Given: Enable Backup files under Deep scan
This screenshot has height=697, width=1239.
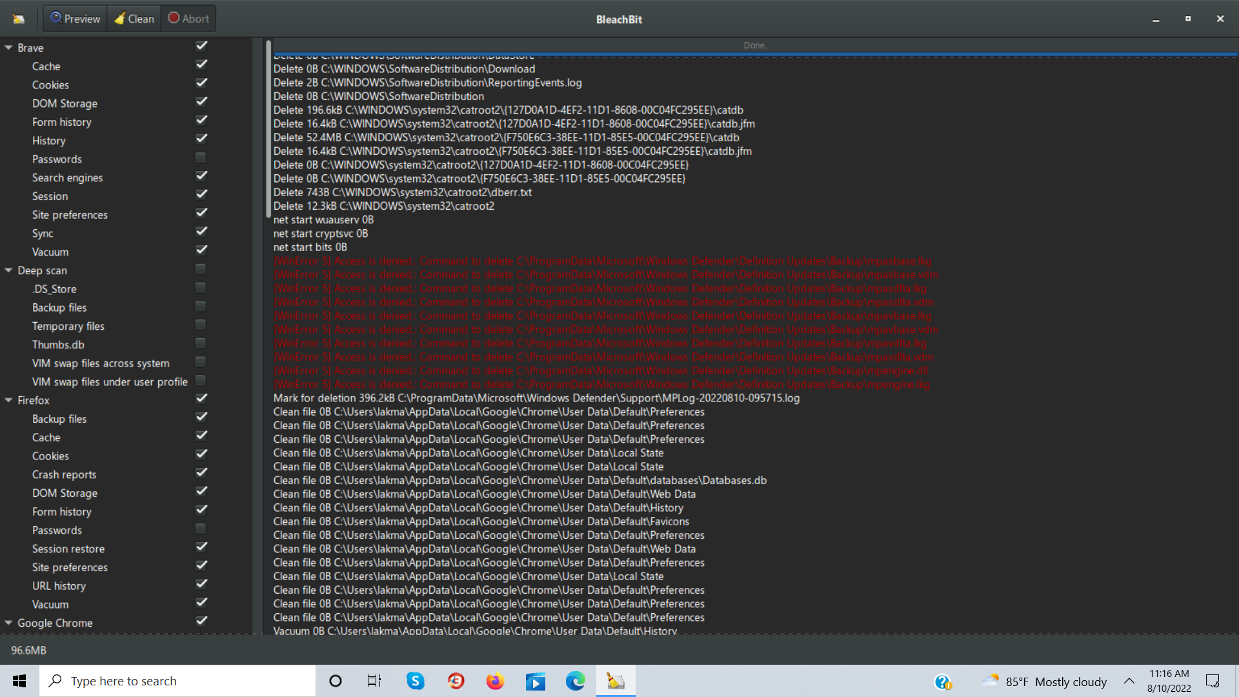Looking at the screenshot, I should point(200,306).
